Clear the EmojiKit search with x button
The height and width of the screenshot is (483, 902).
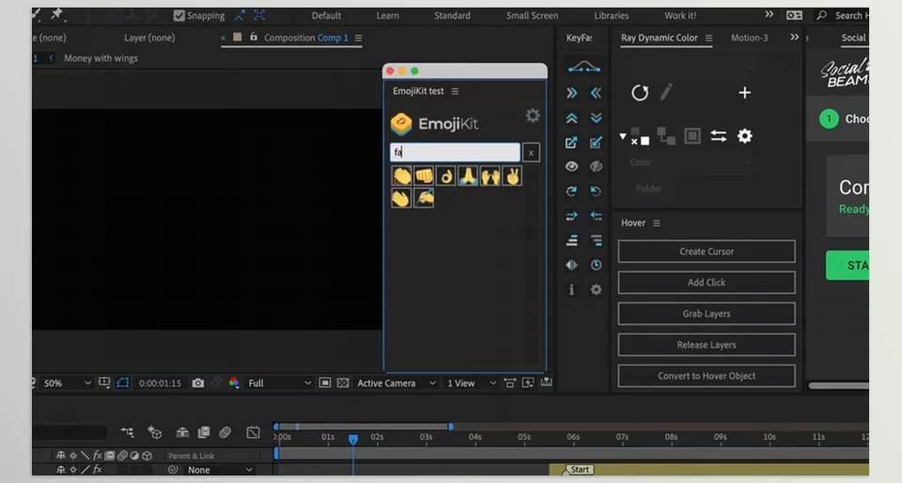[x=531, y=152]
